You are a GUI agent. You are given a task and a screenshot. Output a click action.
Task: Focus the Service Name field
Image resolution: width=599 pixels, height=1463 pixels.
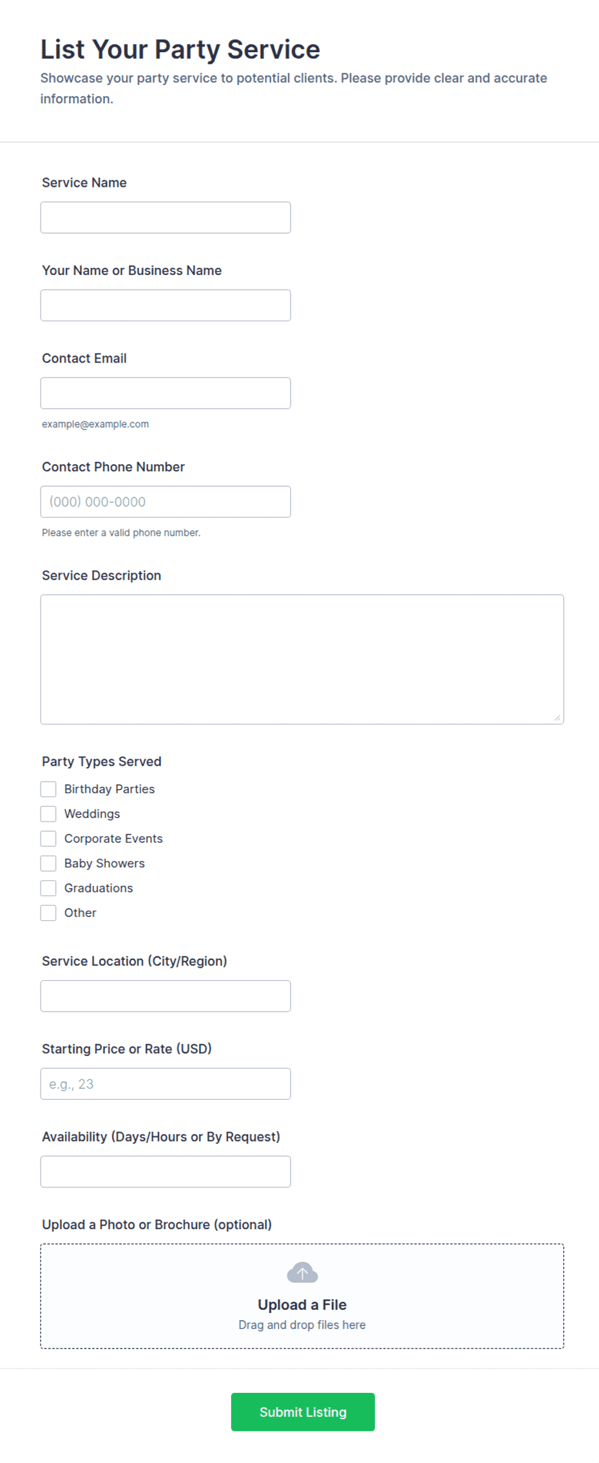pyautogui.click(x=166, y=218)
